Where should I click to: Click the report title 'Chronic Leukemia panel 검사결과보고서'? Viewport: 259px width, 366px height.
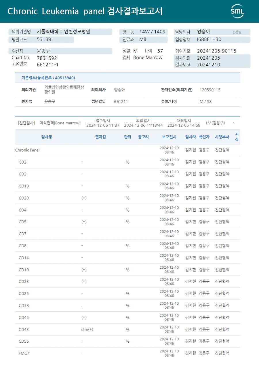(x=85, y=11)
